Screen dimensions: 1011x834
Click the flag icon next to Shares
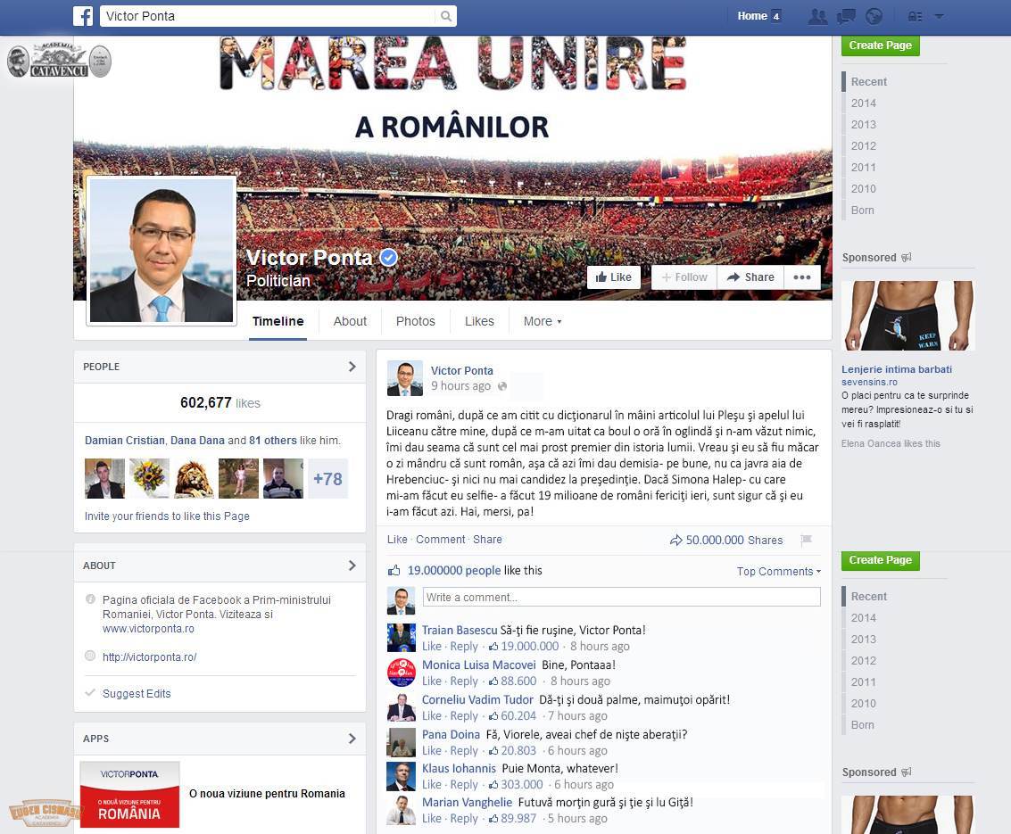[806, 541]
